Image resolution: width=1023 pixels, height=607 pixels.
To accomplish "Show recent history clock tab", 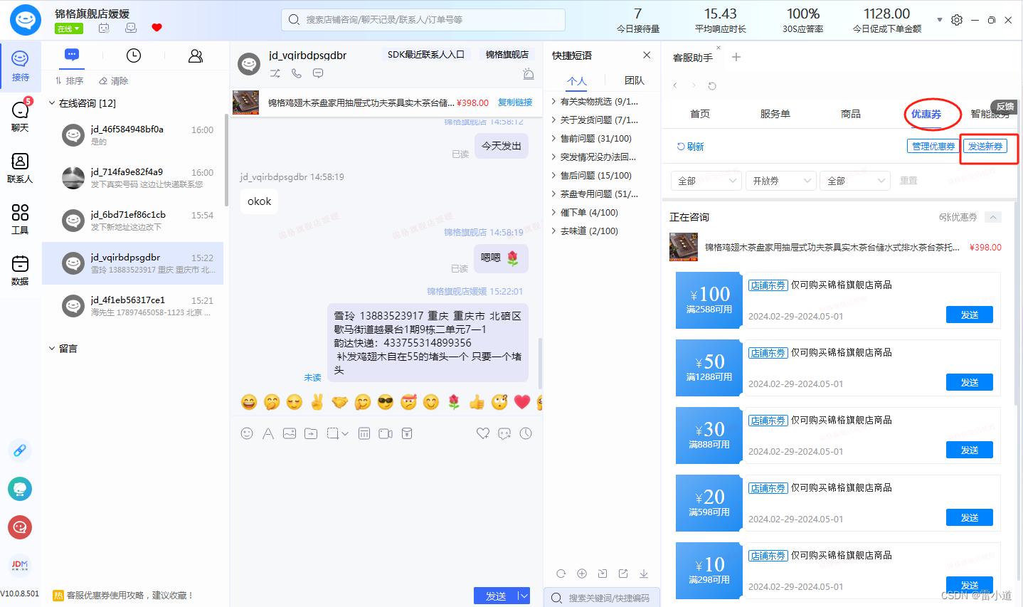I will tap(134, 56).
